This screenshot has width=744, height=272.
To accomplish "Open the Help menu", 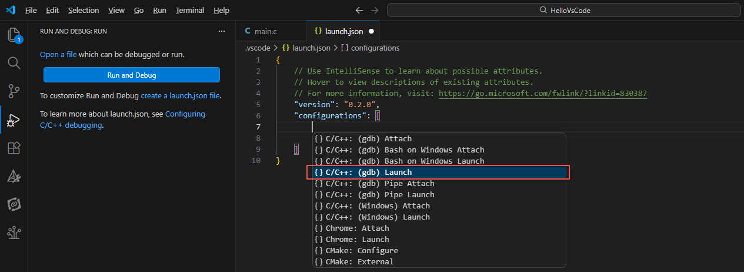I will pyautogui.click(x=222, y=11).
